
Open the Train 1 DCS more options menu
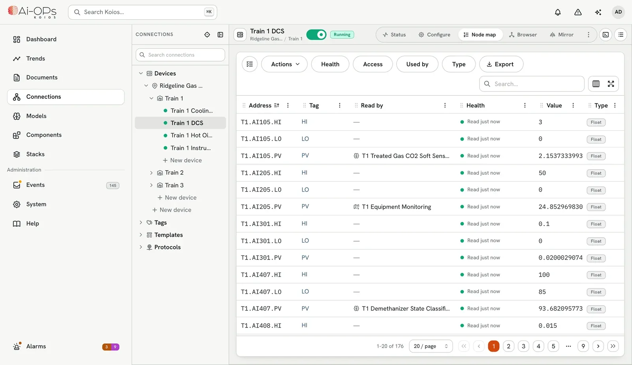point(589,35)
